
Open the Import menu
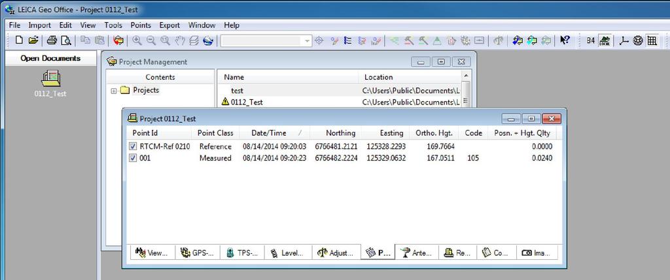(x=40, y=25)
